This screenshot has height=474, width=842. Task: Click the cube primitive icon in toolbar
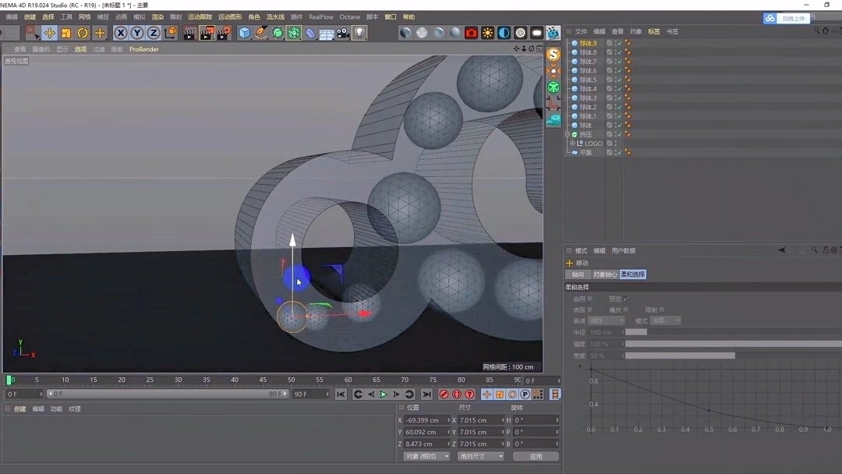pyautogui.click(x=244, y=32)
